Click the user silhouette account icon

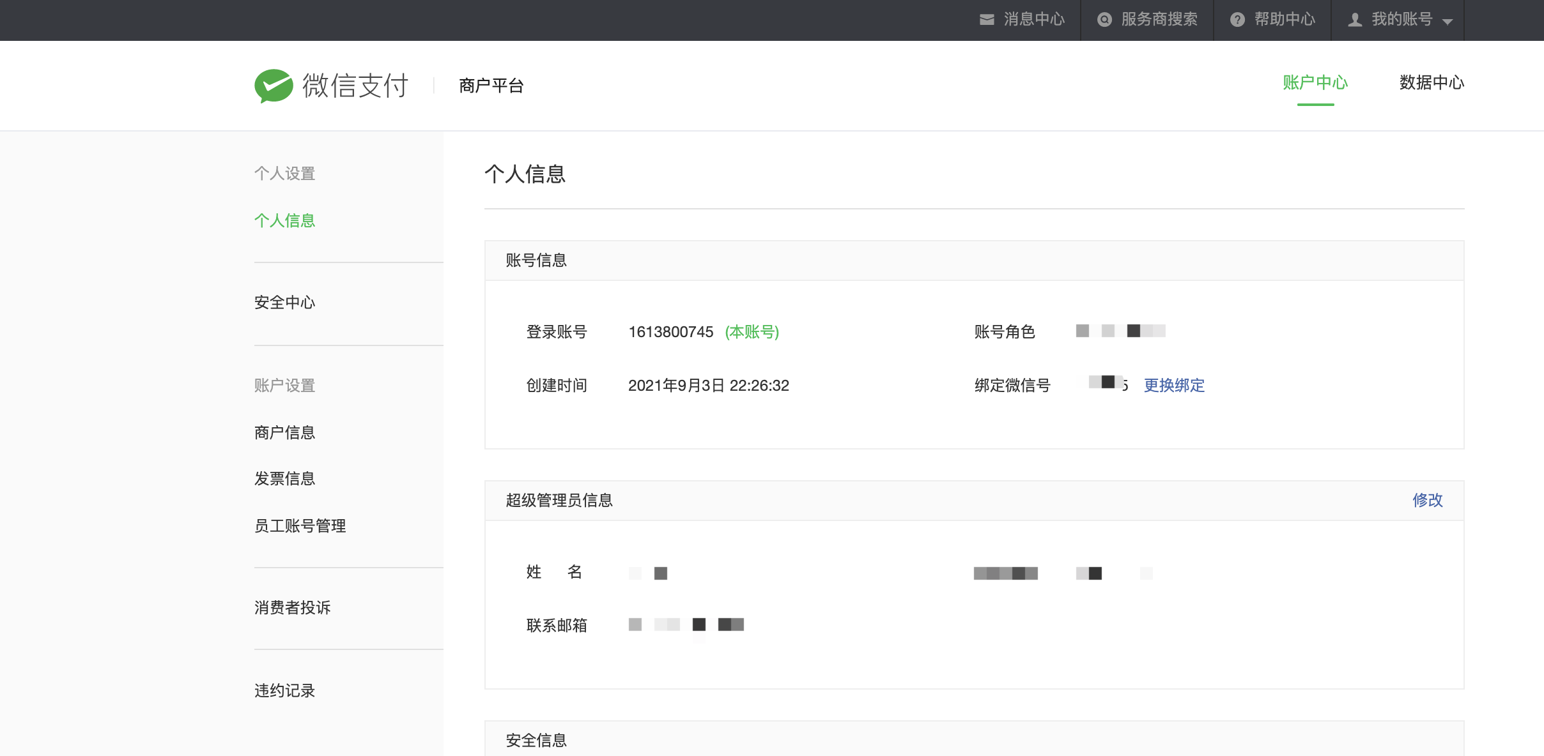(x=1355, y=20)
